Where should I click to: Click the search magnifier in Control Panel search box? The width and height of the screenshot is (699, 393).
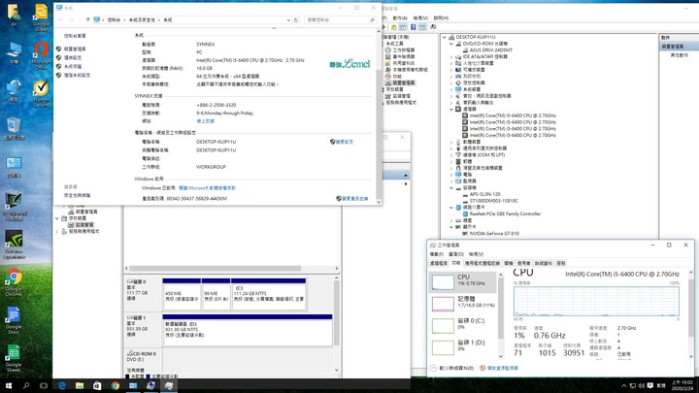coord(372,20)
